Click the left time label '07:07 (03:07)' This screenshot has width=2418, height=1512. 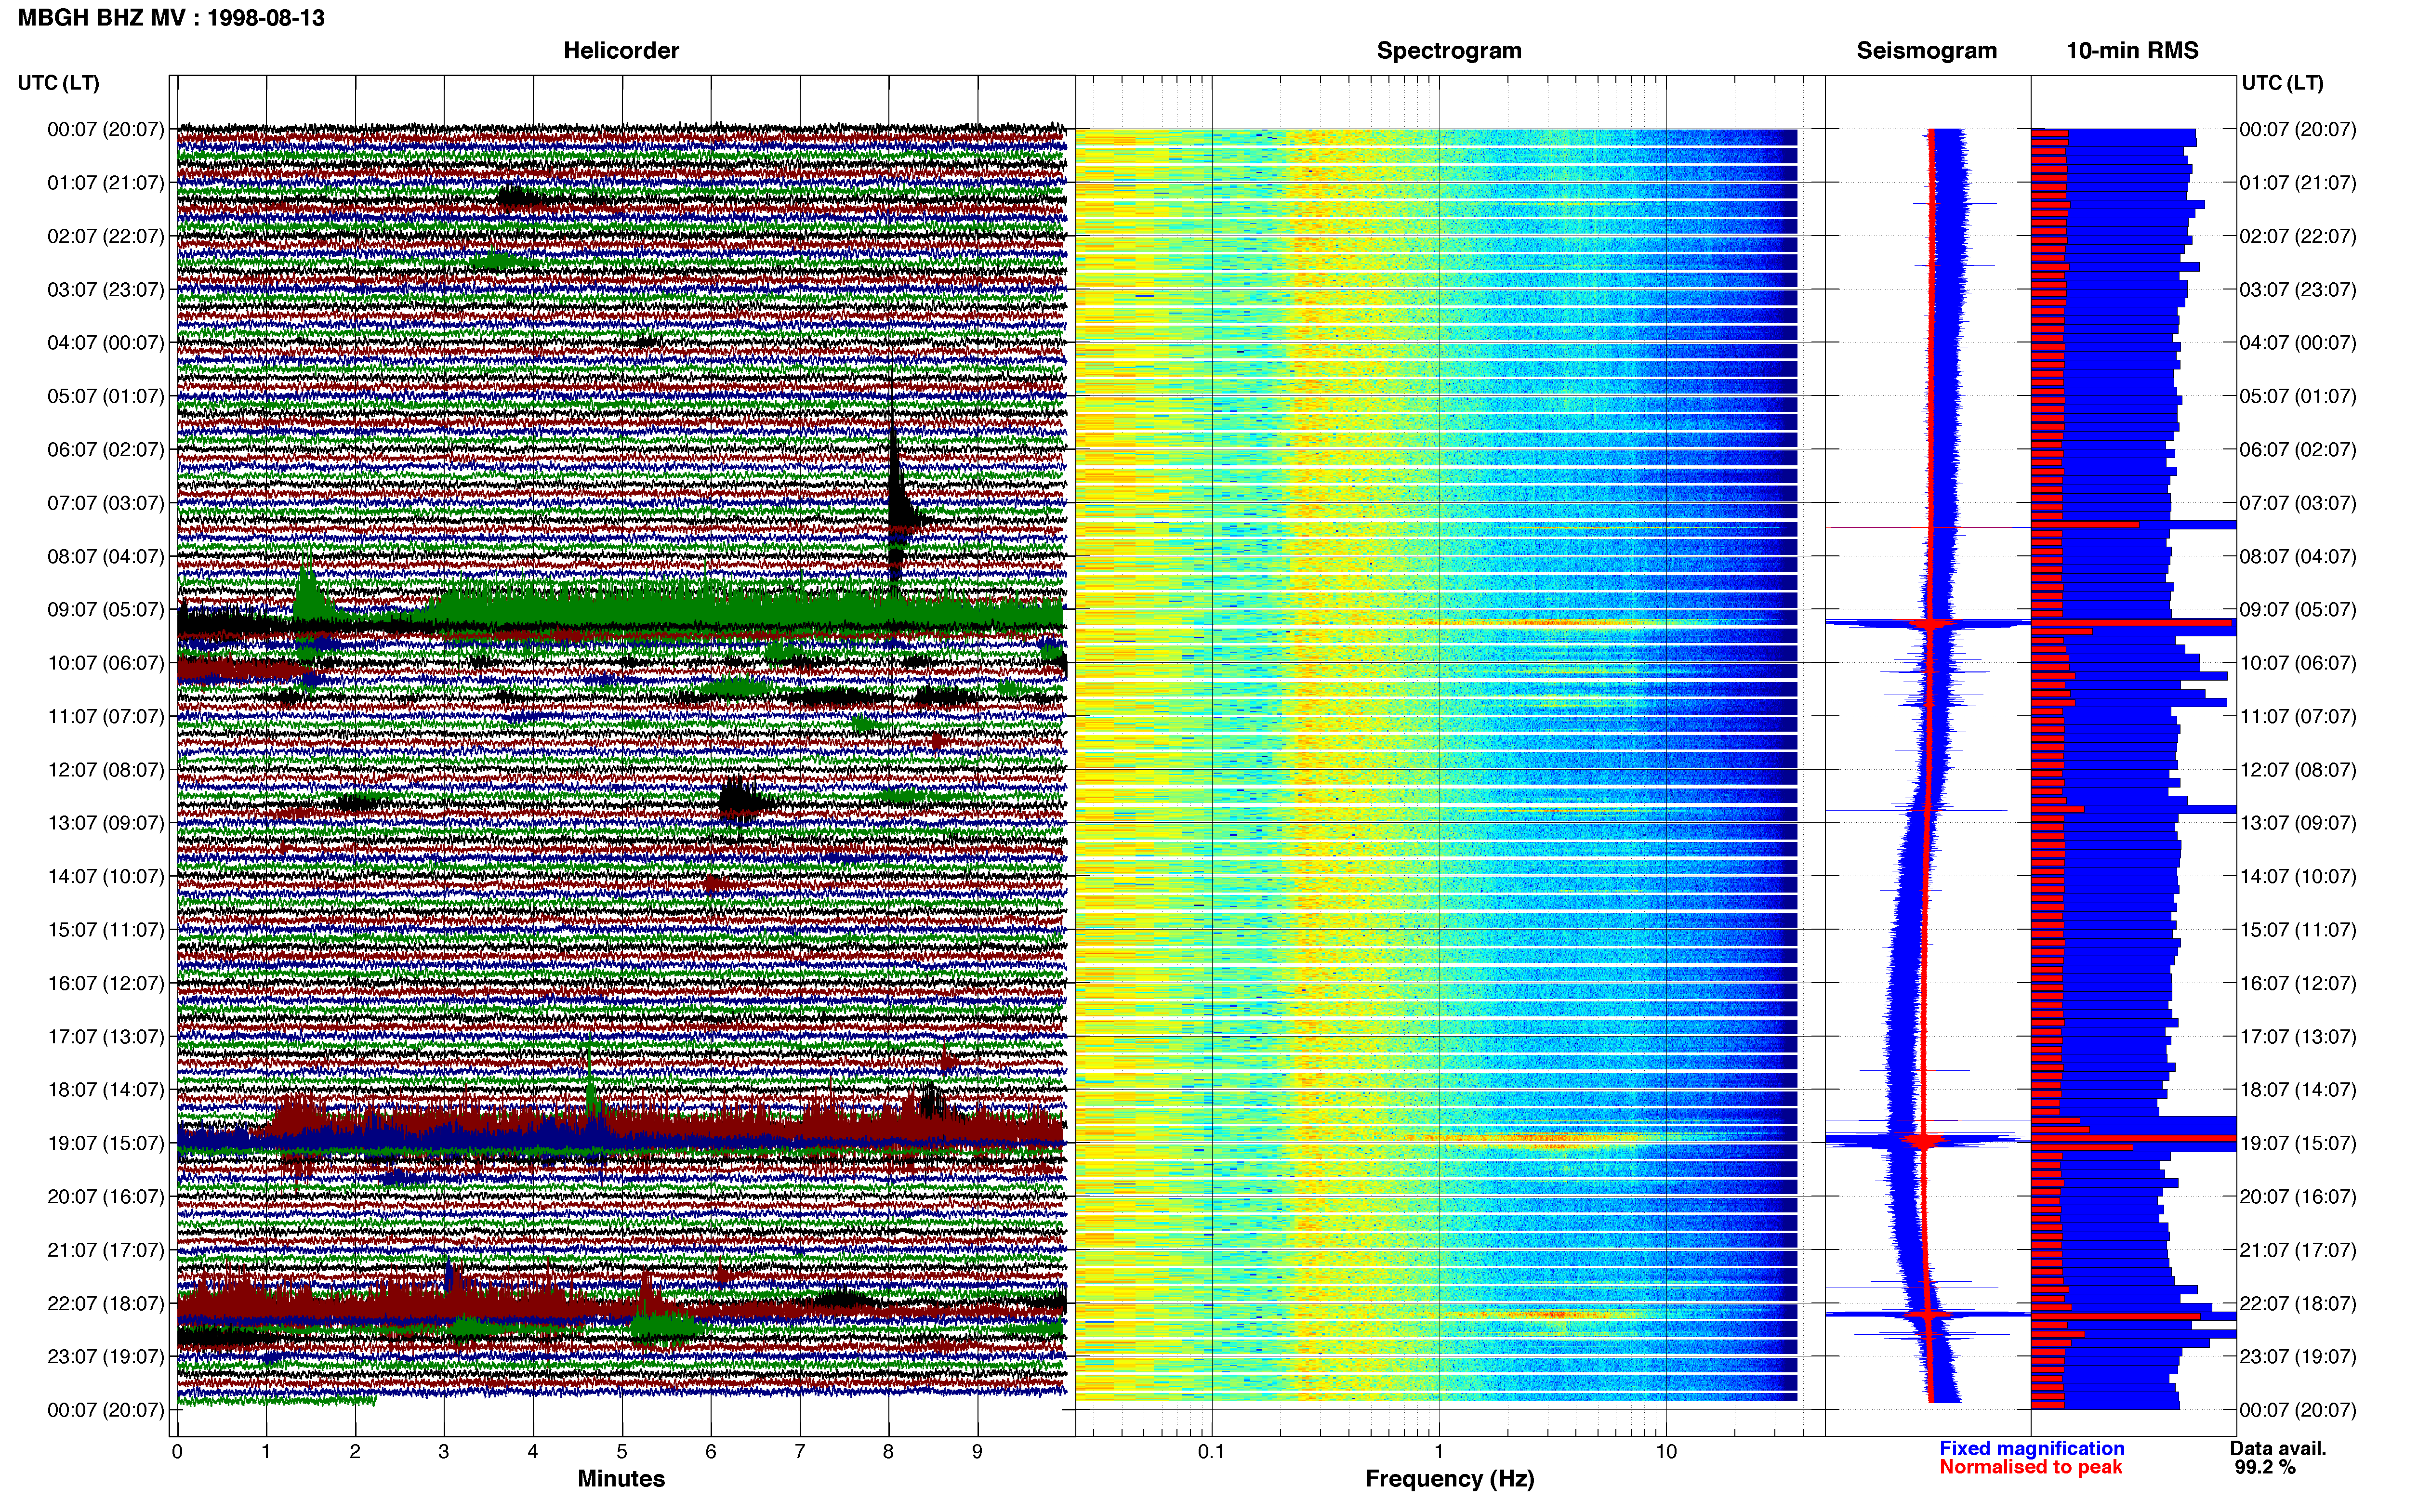105,503
